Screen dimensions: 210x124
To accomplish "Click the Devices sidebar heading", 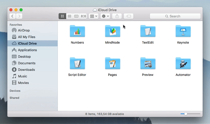I will [x=15, y=91].
